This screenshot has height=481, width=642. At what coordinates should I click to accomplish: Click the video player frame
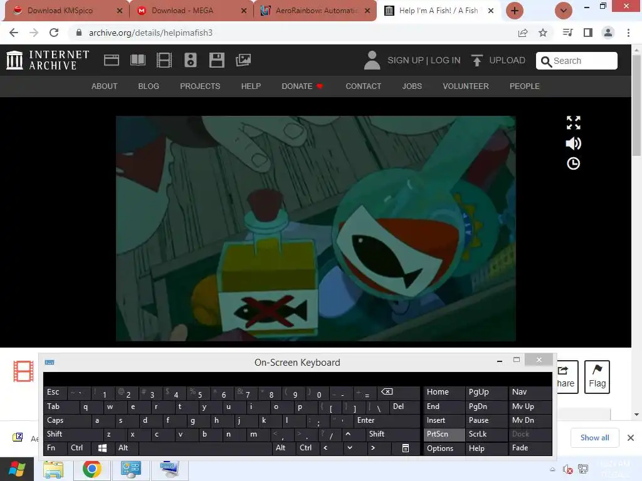[x=316, y=228]
